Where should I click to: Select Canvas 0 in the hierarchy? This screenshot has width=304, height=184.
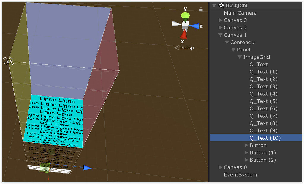click(x=235, y=167)
